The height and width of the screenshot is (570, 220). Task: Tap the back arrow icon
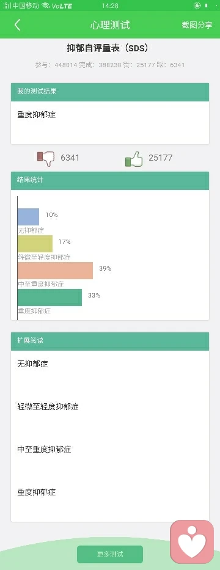17,24
